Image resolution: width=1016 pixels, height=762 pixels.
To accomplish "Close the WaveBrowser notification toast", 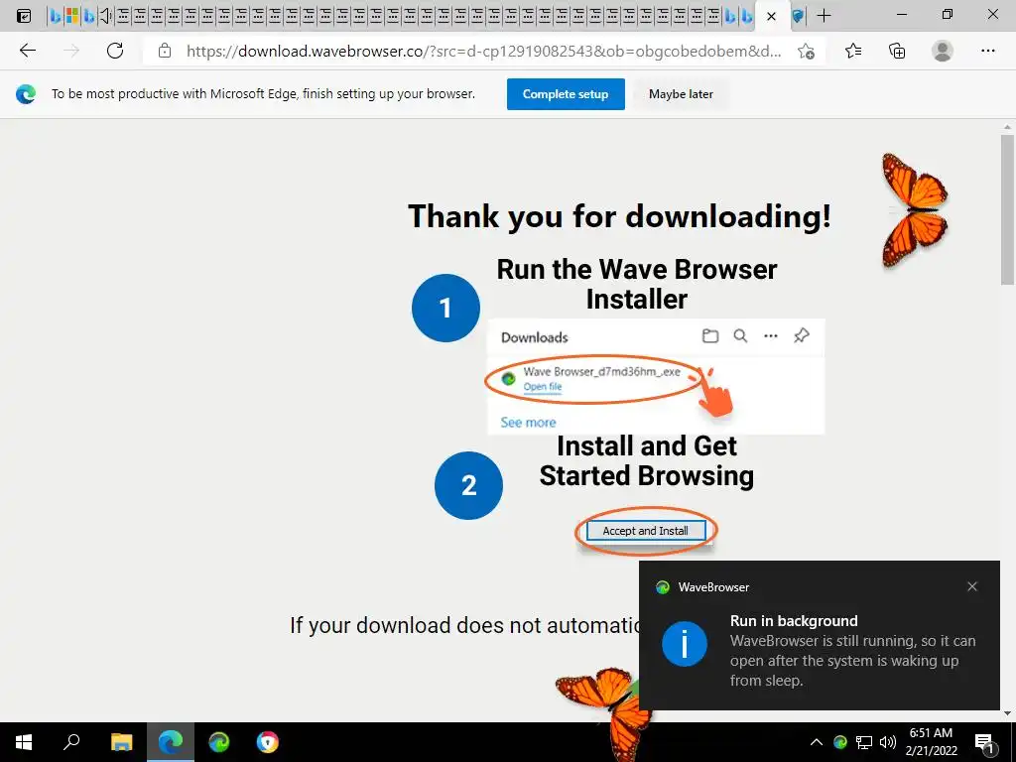I will point(972,586).
